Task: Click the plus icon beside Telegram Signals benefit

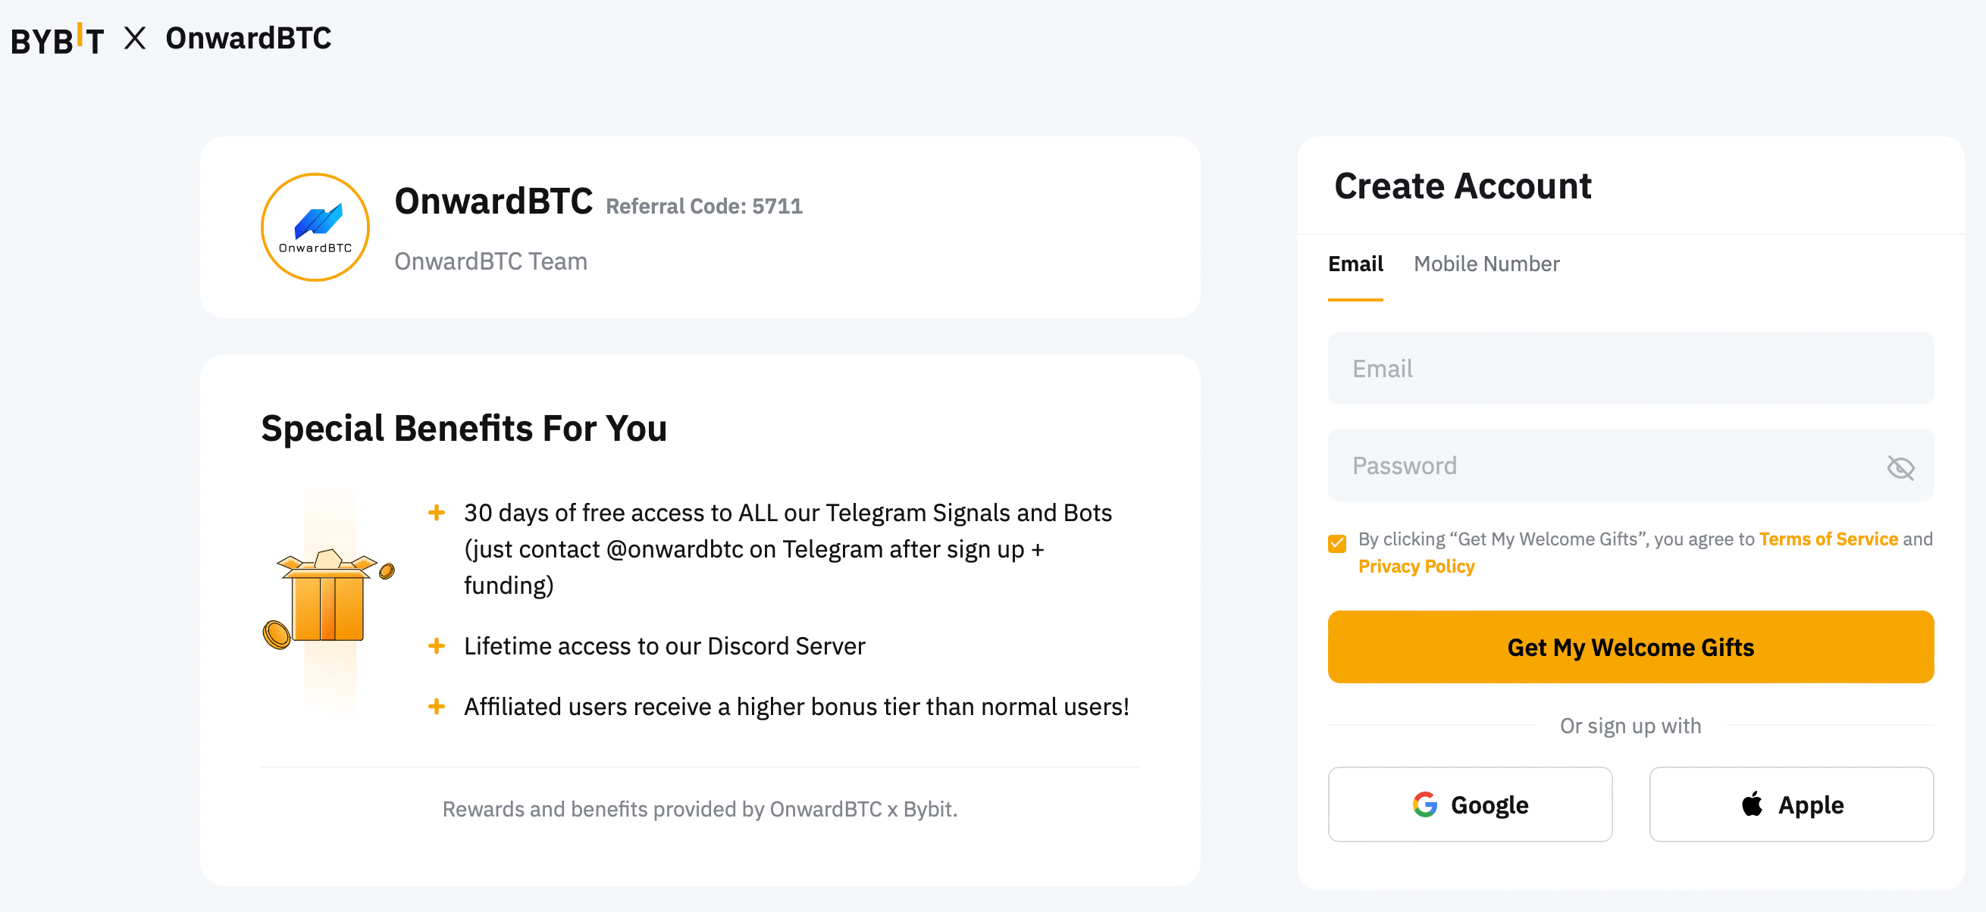Action: click(x=437, y=511)
